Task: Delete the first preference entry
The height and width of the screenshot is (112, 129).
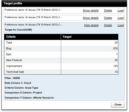Action: coord(108,10)
